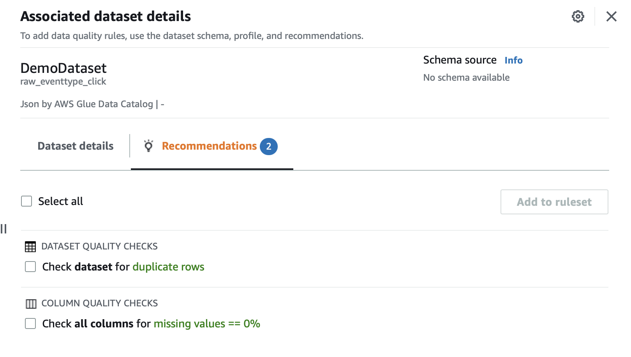The width and height of the screenshot is (631, 357).
Task: Close the Associated dataset details panel
Action: pos(611,16)
